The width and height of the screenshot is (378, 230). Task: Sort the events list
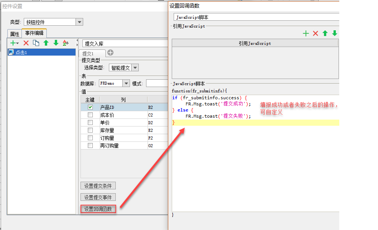pos(66,43)
